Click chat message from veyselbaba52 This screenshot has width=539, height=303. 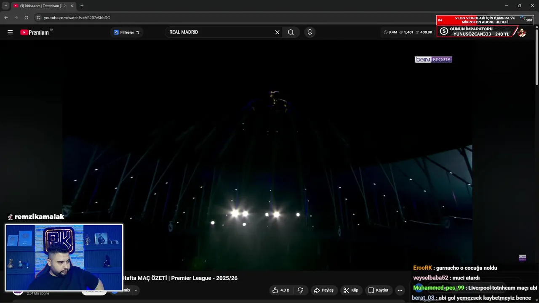[446, 278]
